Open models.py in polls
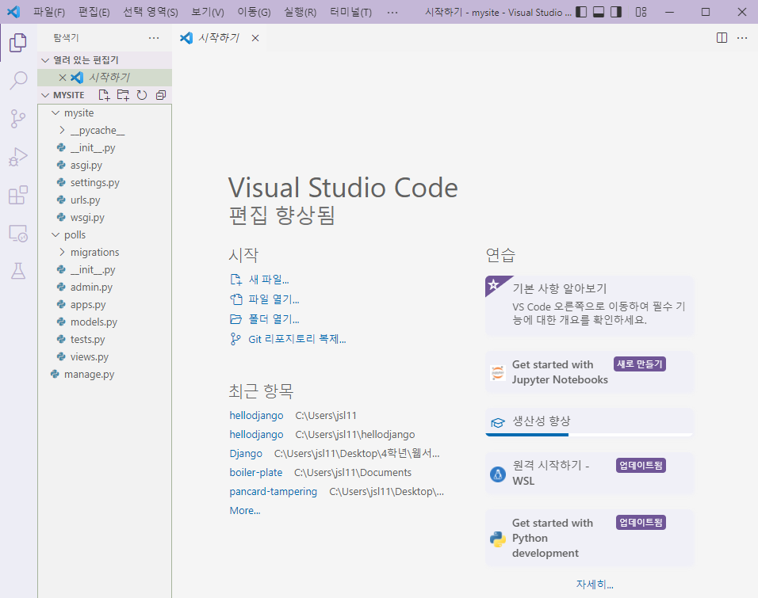The height and width of the screenshot is (598, 758). click(105, 322)
